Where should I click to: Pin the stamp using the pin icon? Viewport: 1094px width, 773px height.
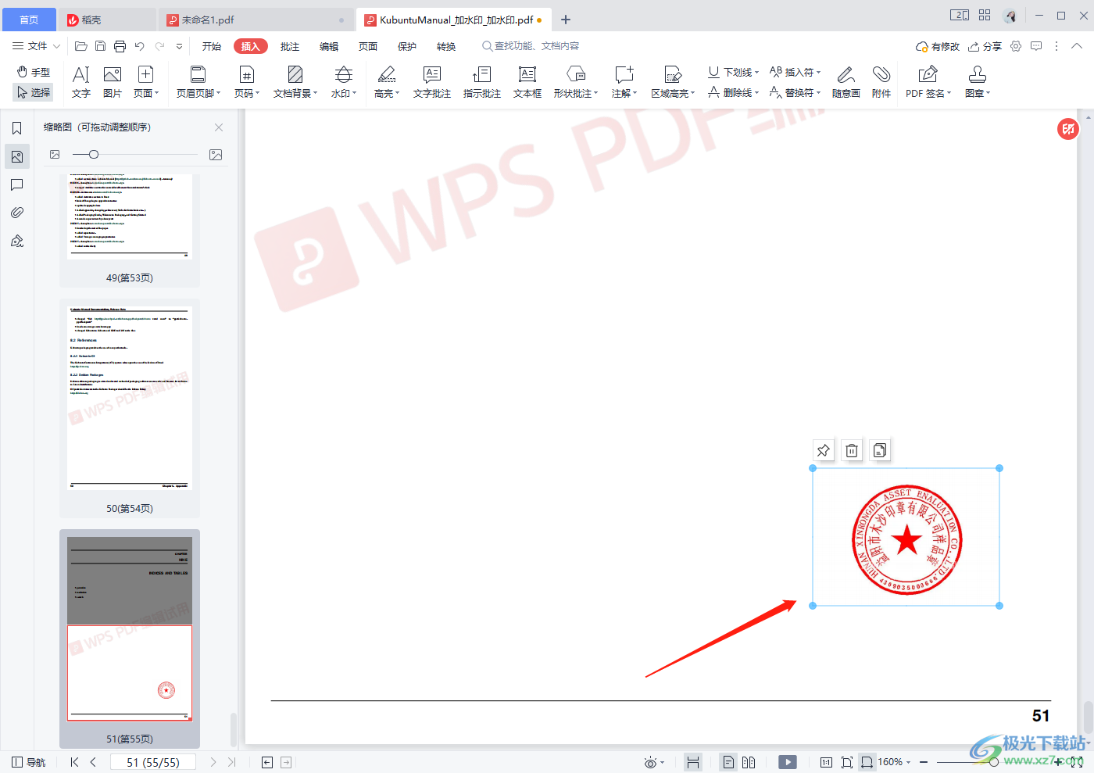[x=823, y=450]
